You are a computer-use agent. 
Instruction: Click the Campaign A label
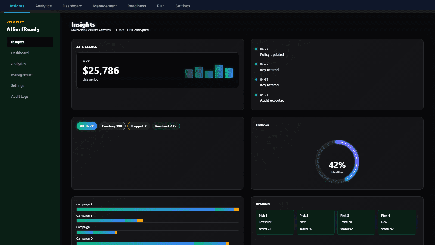[85, 204]
